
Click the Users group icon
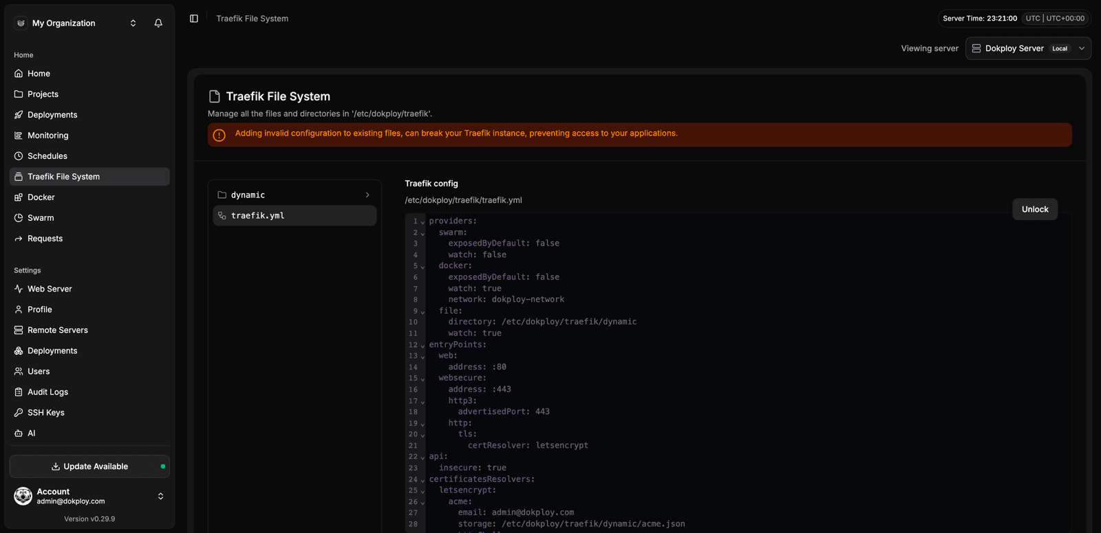pos(19,371)
